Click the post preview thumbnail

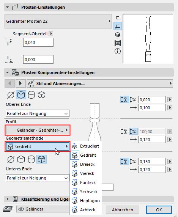coord(148,39)
